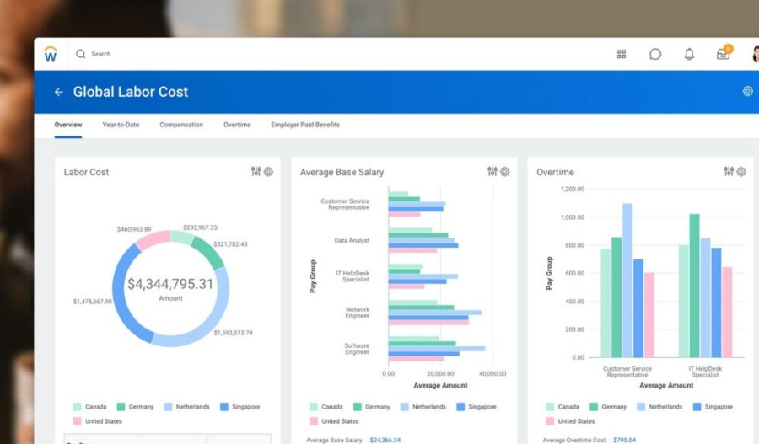Open dashboard settings gear in blue header
The height and width of the screenshot is (444, 759).
pyautogui.click(x=747, y=91)
